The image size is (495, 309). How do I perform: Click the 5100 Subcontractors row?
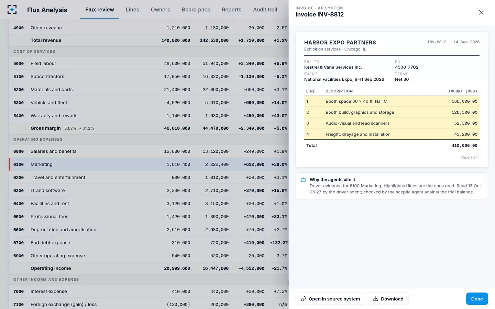pos(149,77)
